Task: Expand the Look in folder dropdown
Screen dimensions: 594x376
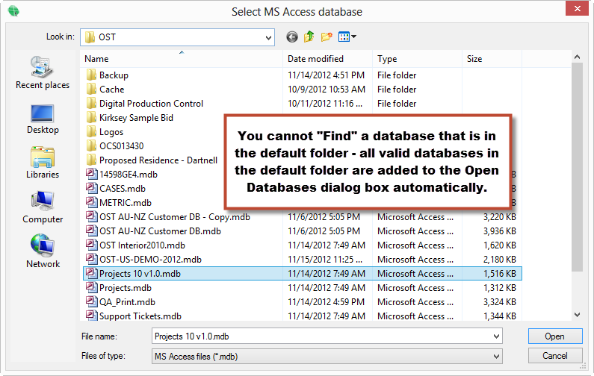Action: point(268,37)
